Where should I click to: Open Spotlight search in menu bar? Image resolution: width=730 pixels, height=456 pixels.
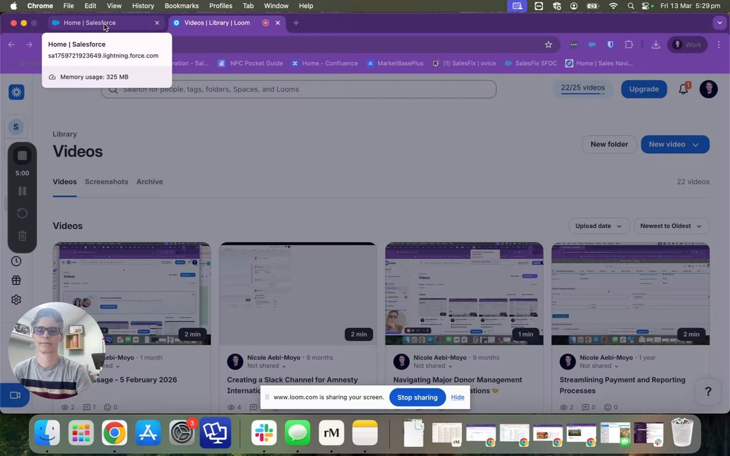point(631,6)
